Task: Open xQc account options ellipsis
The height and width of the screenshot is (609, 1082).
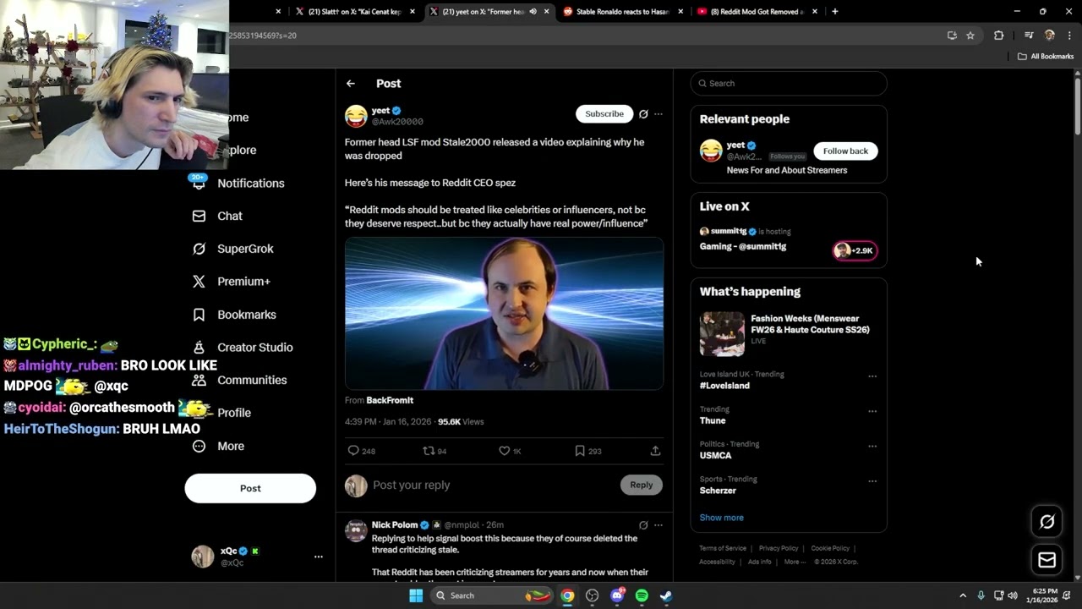Action: 319,557
